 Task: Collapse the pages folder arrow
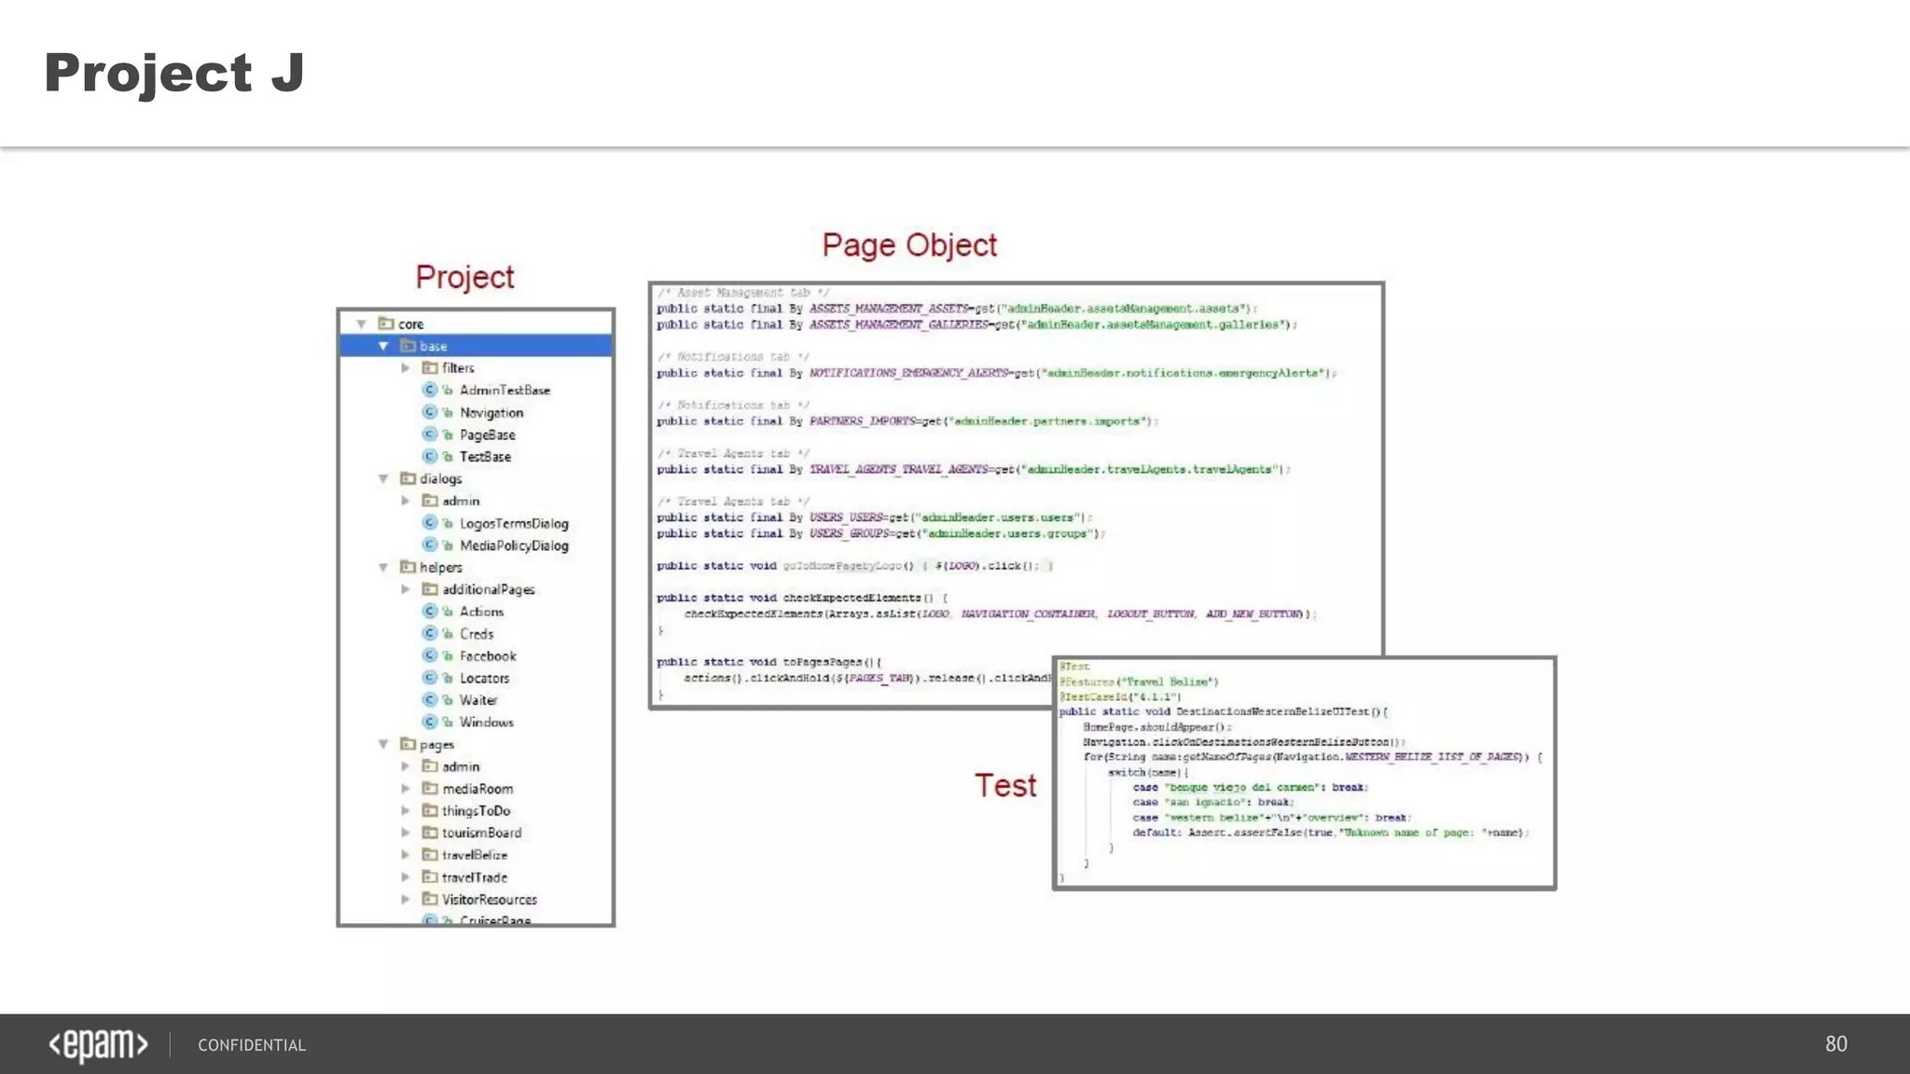point(383,744)
